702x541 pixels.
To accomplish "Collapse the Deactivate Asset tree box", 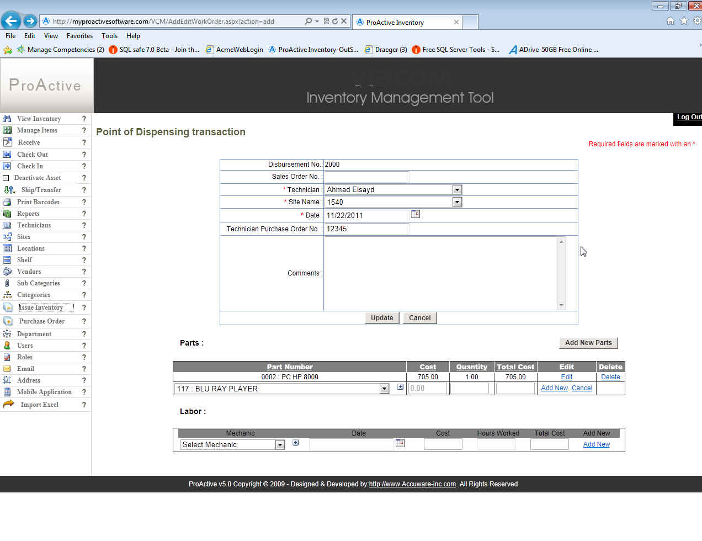I will pos(6,178).
